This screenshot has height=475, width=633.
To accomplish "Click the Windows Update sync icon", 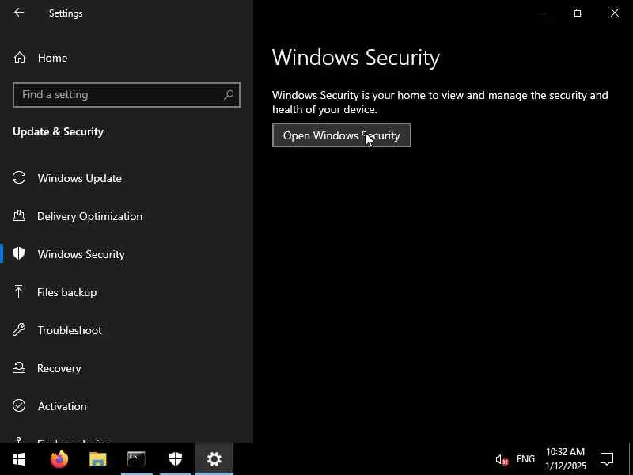I will click(19, 178).
